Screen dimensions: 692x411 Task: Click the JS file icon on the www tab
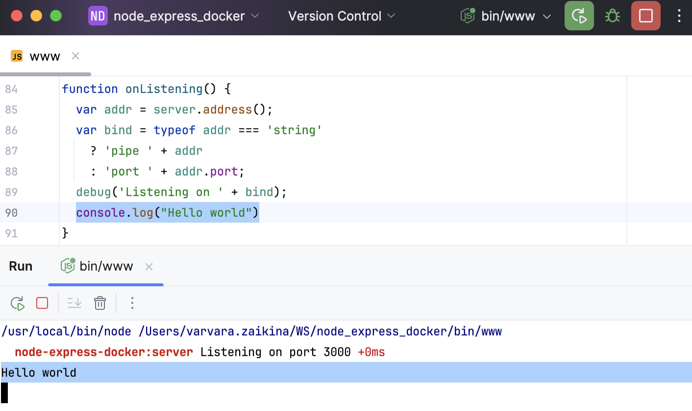[x=16, y=55]
